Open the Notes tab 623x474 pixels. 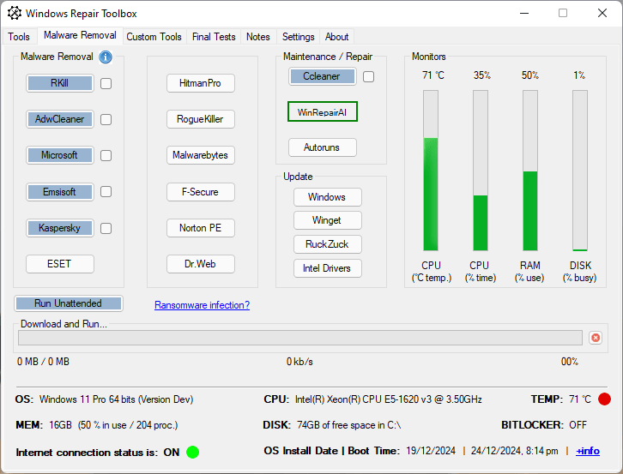(x=258, y=37)
